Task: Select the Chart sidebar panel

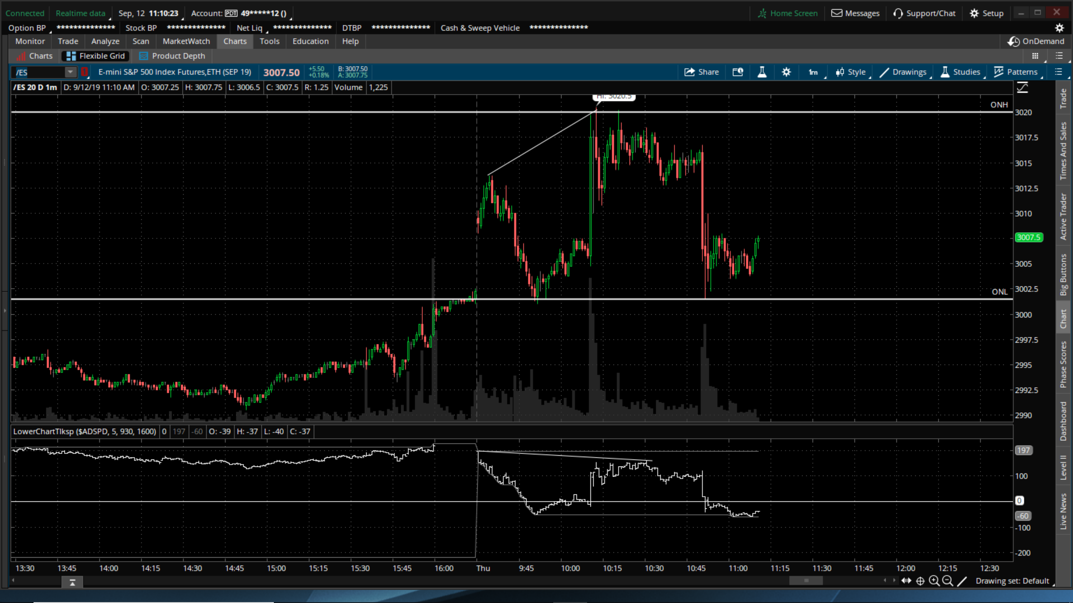Action: [x=1064, y=319]
